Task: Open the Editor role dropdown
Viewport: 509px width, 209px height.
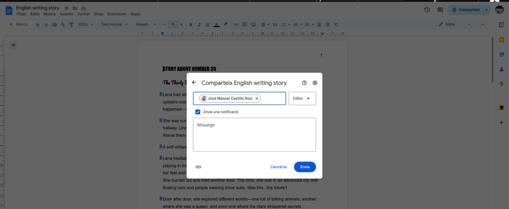Action: coord(302,98)
